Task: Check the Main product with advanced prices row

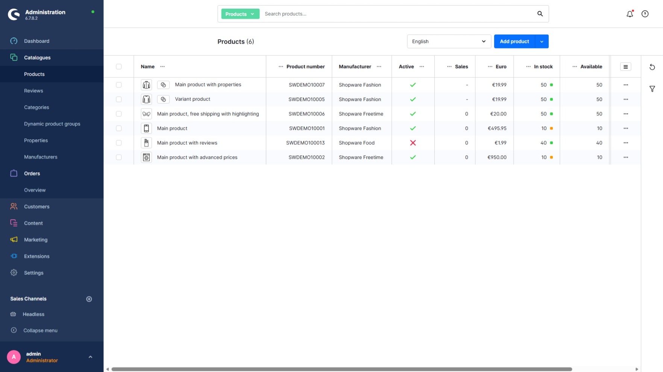Action: click(119, 157)
